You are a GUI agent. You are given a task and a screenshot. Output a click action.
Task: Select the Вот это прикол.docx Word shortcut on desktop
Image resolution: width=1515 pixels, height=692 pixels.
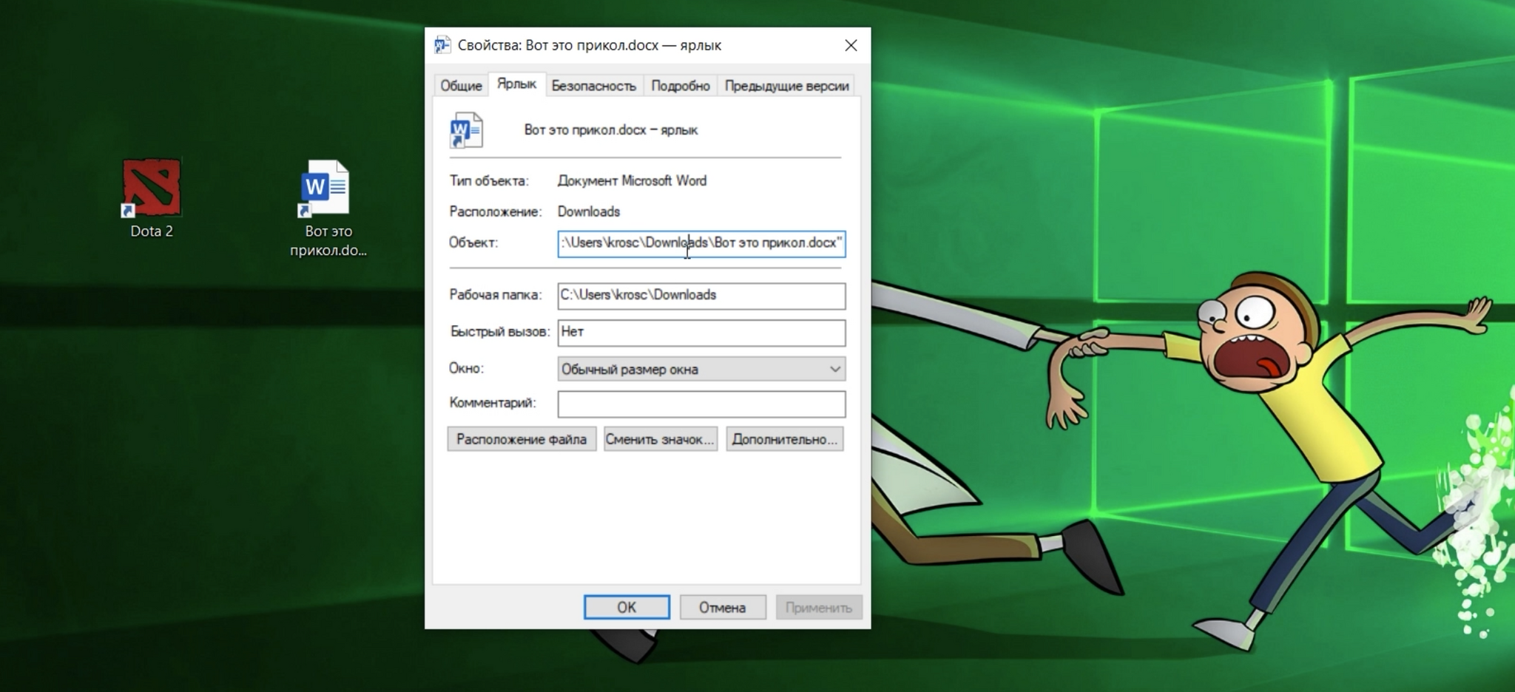pyautogui.click(x=324, y=189)
